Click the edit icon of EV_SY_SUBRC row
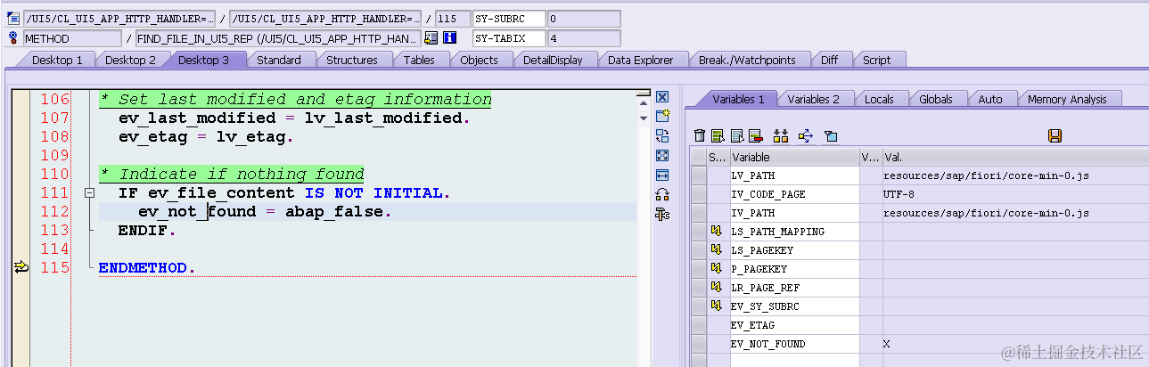The width and height of the screenshot is (1149, 367). (x=717, y=306)
